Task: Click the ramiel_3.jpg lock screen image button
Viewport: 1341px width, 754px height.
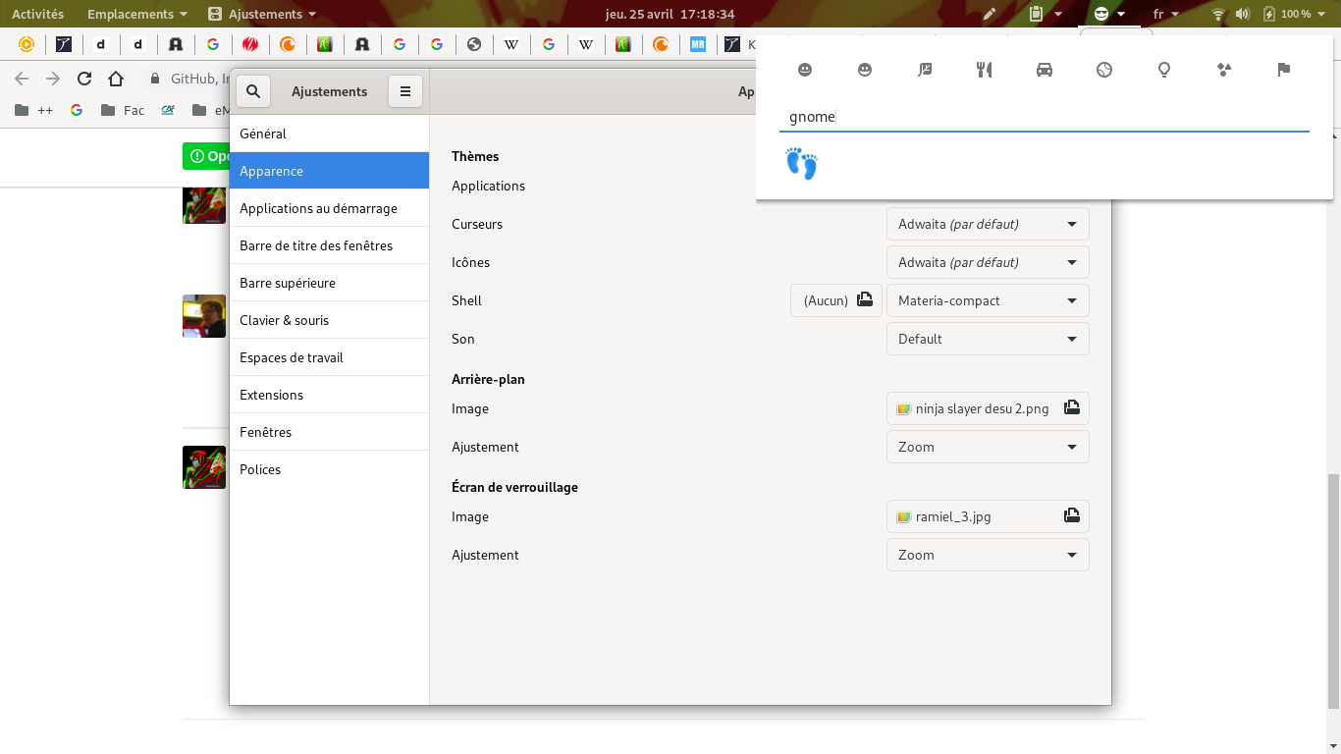Action: coord(988,515)
